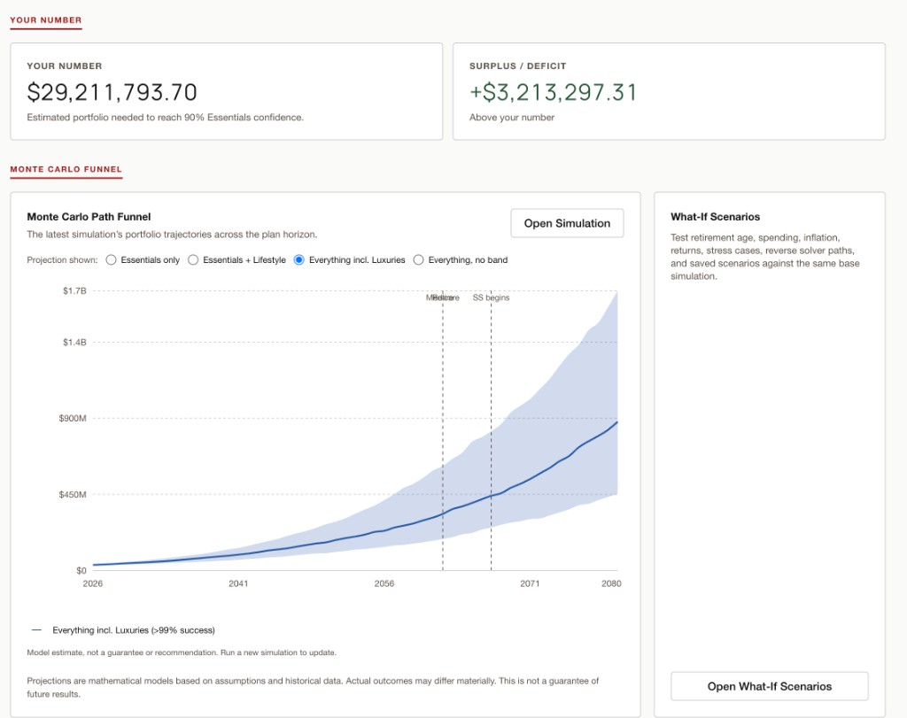The height and width of the screenshot is (718, 907).
Task: Click the $29,211,793.70 number value
Action: click(112, 92)
